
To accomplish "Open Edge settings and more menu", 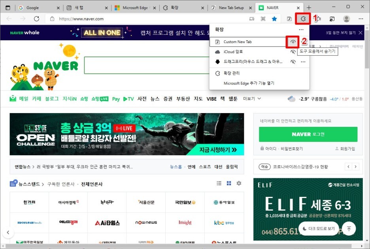I will click(361, 19).
